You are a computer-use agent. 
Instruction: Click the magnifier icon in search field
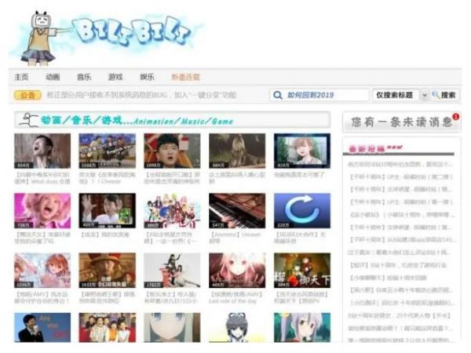[x=277, y=95]
